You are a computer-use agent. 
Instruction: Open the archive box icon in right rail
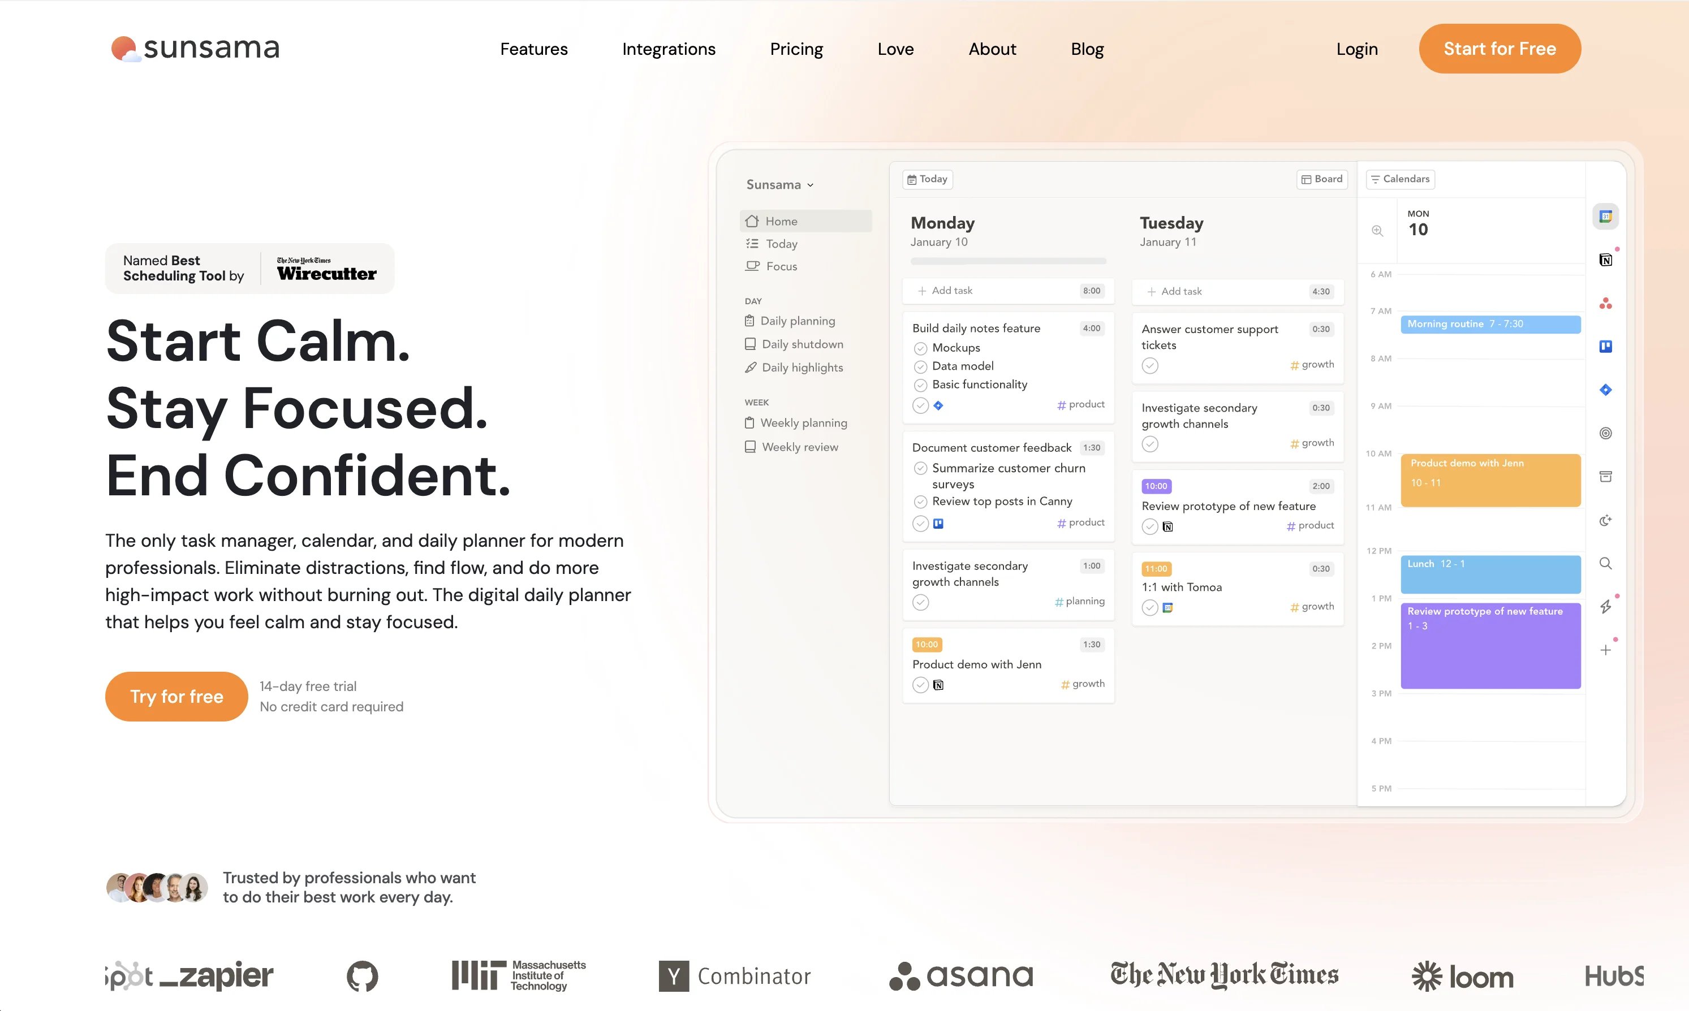pos(1605,476)
